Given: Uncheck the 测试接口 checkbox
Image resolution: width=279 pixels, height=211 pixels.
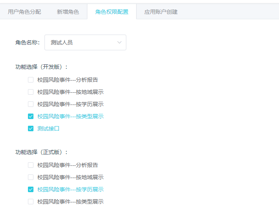Looking at the screenshot, I should [31, 128].
